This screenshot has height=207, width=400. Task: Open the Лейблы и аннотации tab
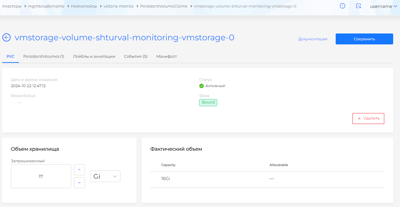(94, 56)
